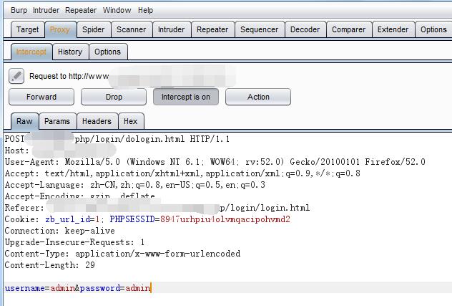Screen dimensions: 452x306
Task: Switch to the Sequencer tab
Action: [x=259, y=29]
